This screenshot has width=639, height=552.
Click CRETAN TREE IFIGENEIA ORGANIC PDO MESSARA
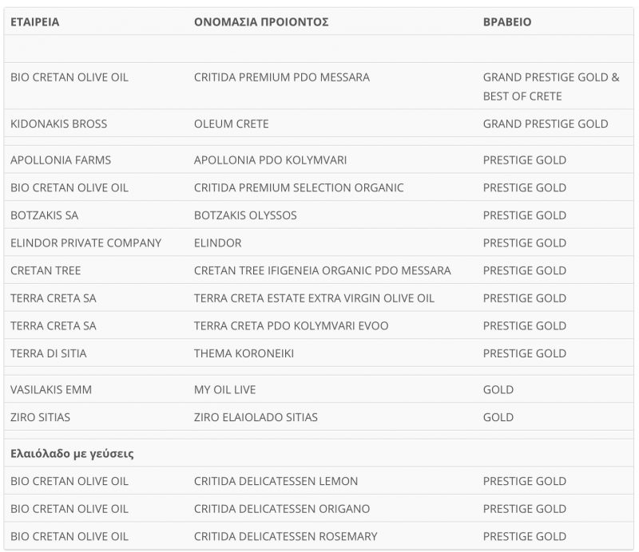[322, 270]
